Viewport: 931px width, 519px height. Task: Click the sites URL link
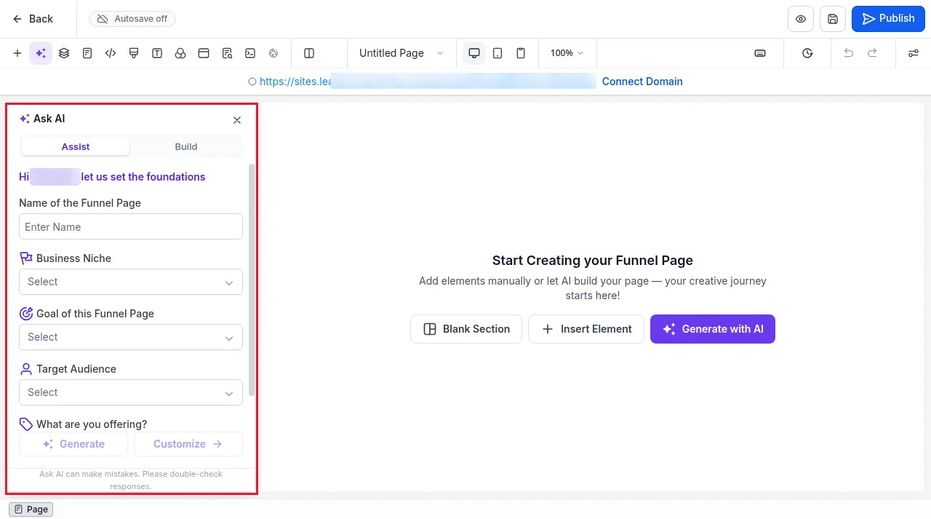point(428,82)
